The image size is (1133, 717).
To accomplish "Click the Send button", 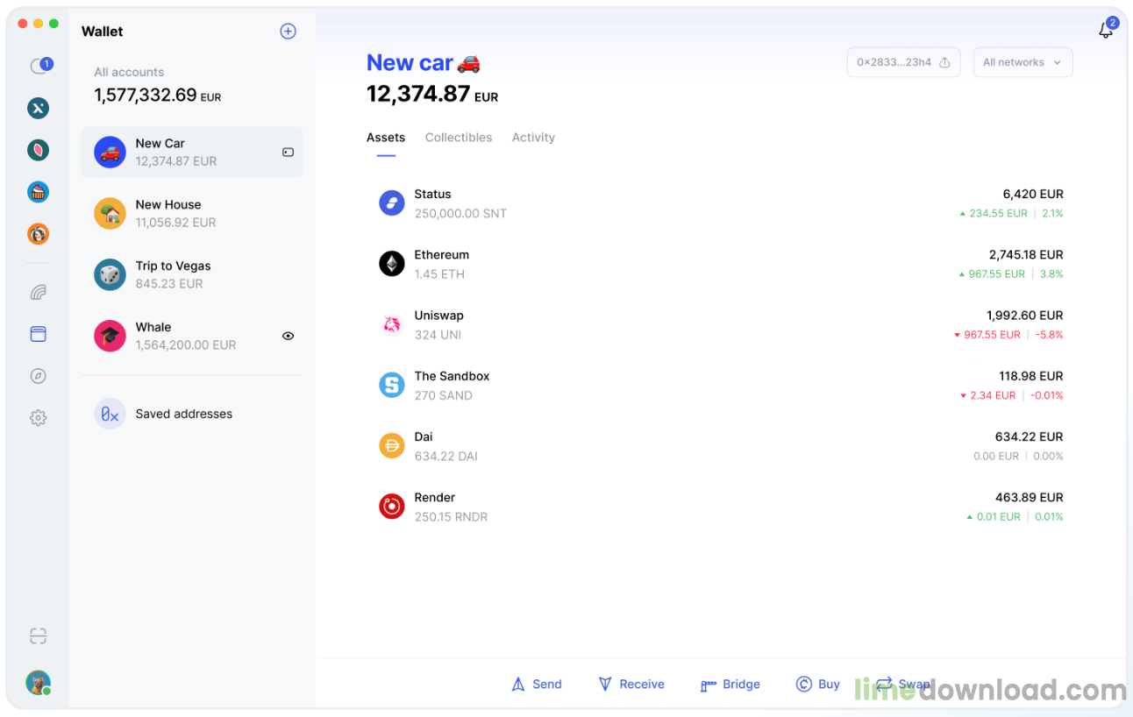I will (x=537, y=685).
